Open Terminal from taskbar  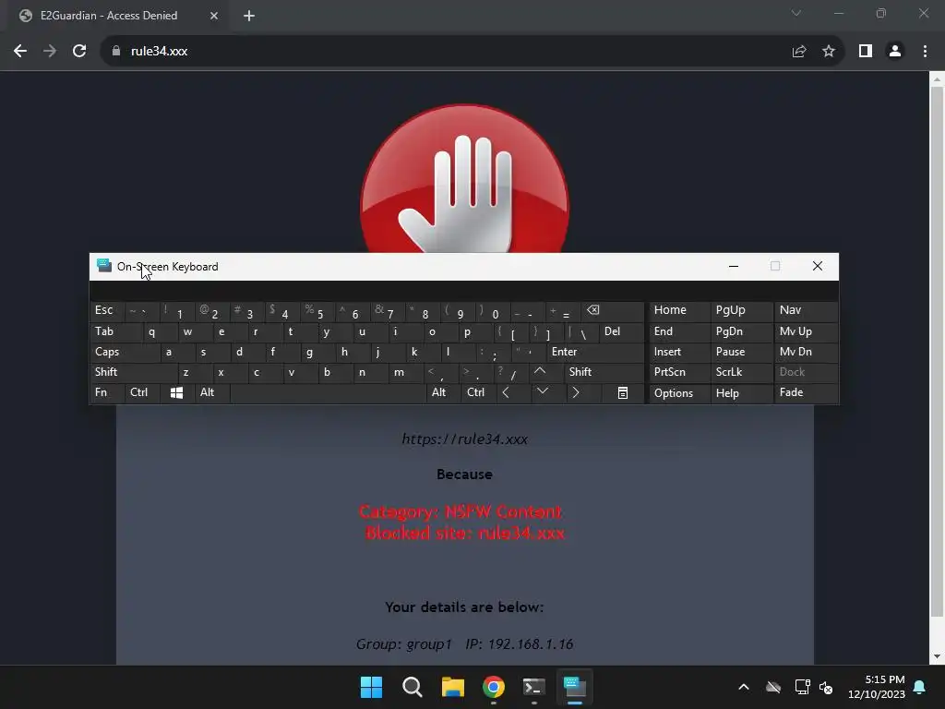[x=534, y=687]
